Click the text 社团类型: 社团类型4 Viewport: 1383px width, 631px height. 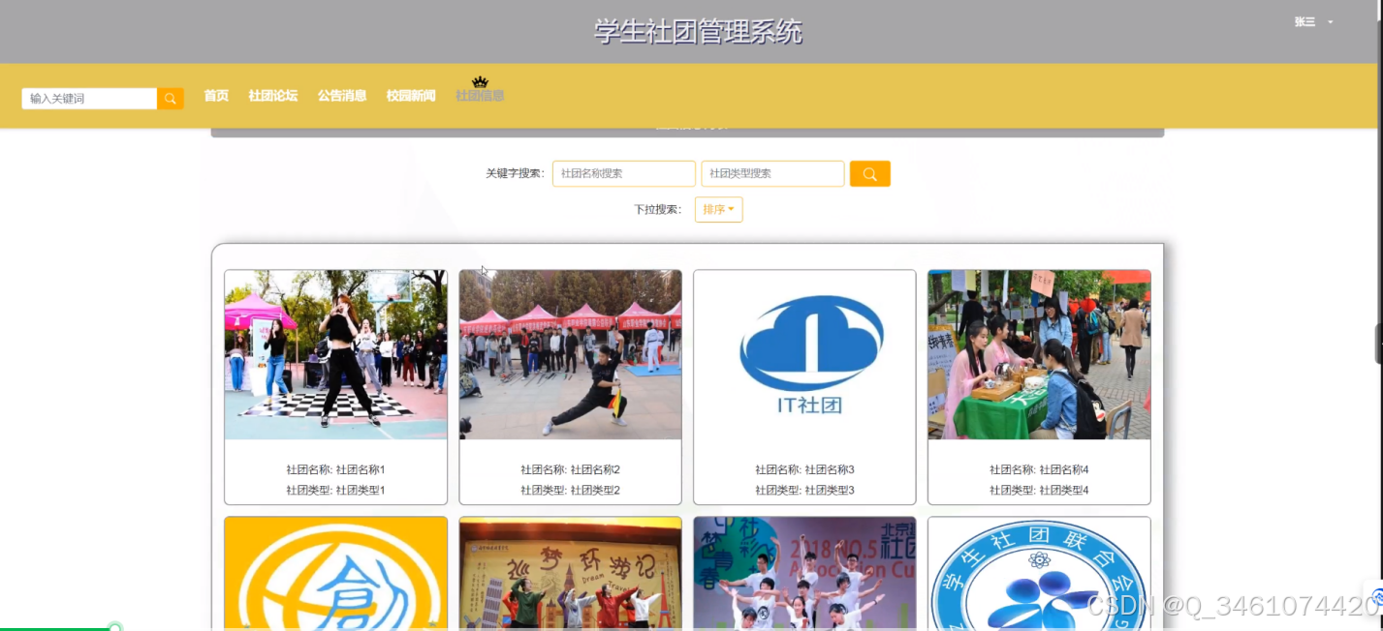point(1039,491)
